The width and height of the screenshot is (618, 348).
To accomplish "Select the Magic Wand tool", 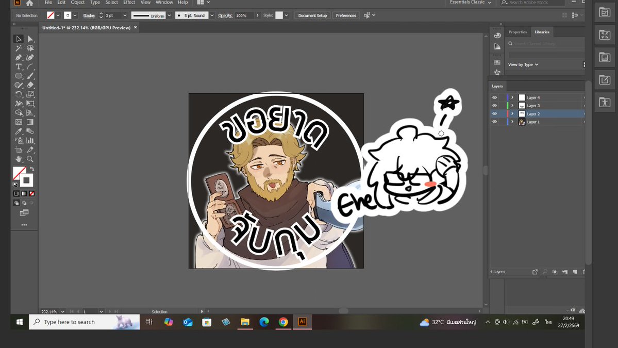I will [x=18, y=48].
